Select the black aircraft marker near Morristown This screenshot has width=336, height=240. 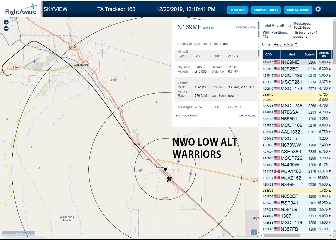point(169,179)
